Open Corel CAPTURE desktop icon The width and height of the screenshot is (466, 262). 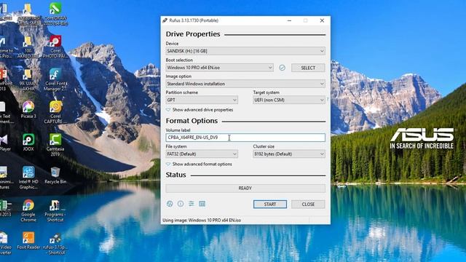click(55, 112)
